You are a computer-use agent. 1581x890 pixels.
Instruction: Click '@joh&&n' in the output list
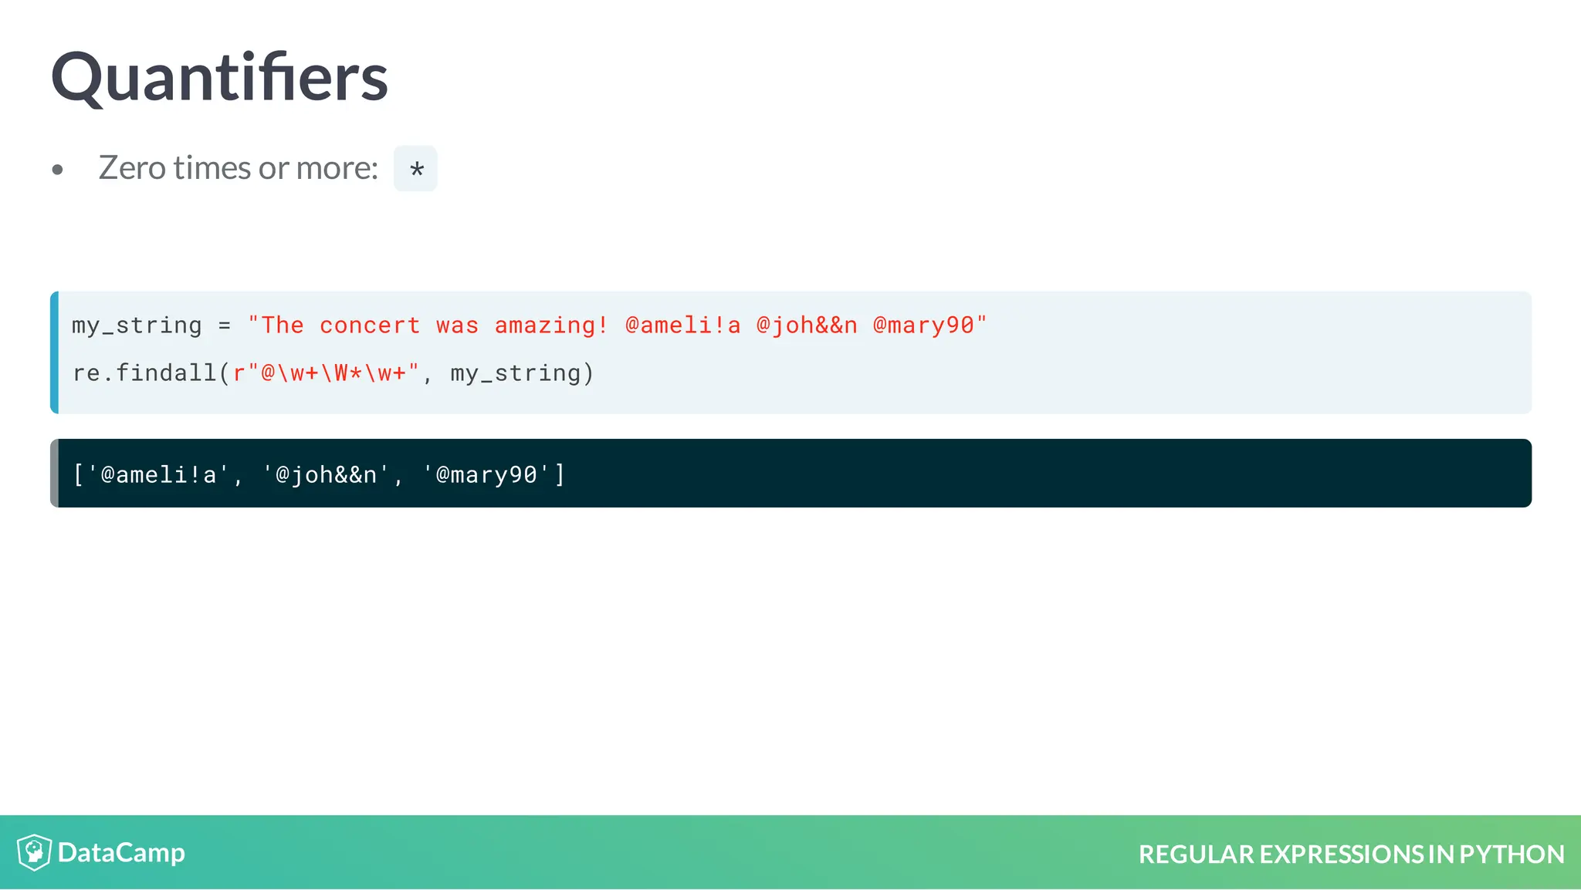tap(327, 474)
